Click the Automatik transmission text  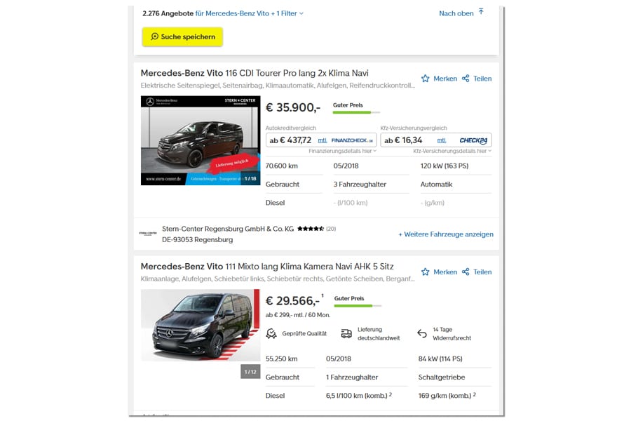coord(436,184)
